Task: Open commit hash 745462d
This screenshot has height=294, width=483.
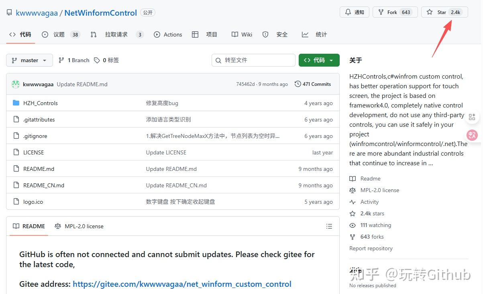Action: point(245,84)
